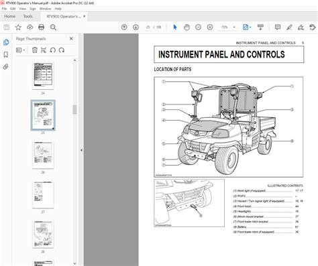The image size is (318, 266).
Task: Switch to the Home tab
Action: (x=10, y=16)
